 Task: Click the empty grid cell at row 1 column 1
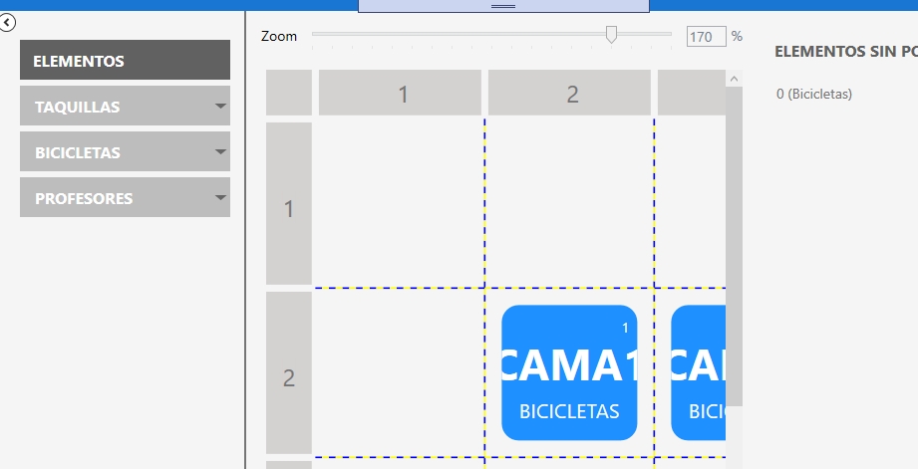pyautogui.click(x=400, y=203)
